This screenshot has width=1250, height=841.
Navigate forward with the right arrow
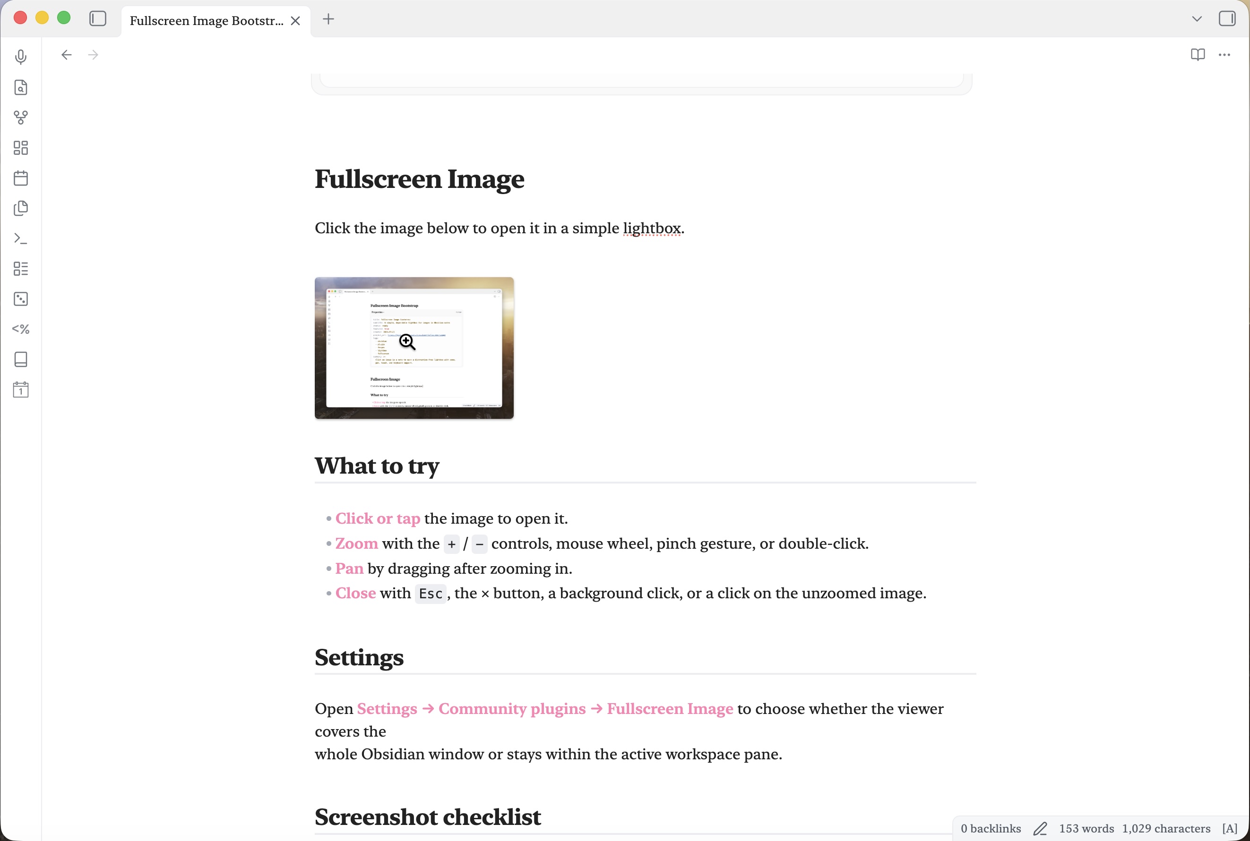[94, 55]
